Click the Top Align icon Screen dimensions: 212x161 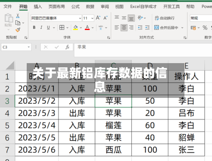(x=117, y=17)
